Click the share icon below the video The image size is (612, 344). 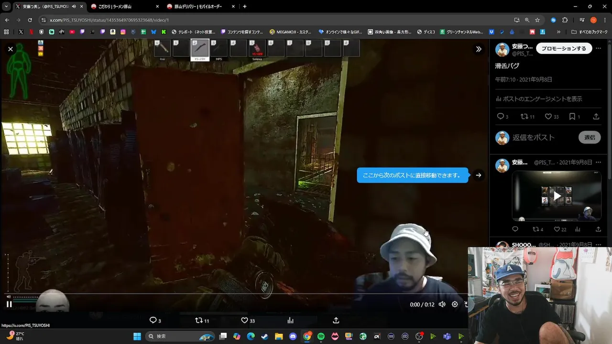[x=336, y=321]
